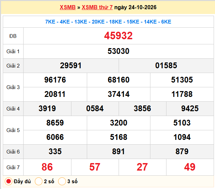Screen dimensions: 215x189
Task: Click the Giải 3 number 51305
Action: click(x=182, y=80)
